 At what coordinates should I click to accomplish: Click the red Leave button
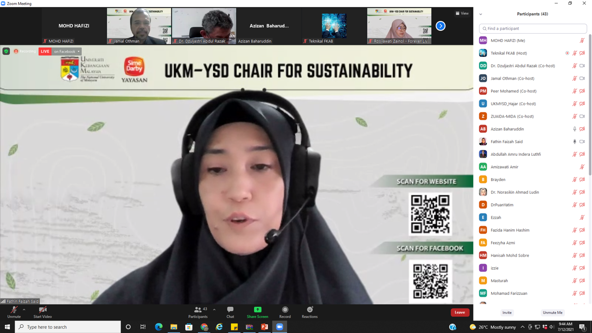[x=459, y=312]
